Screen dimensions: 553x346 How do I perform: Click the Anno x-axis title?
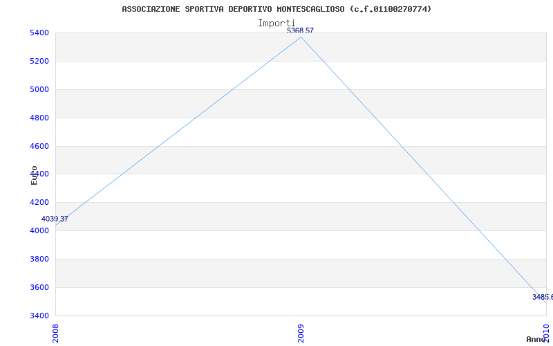(536, 339)
